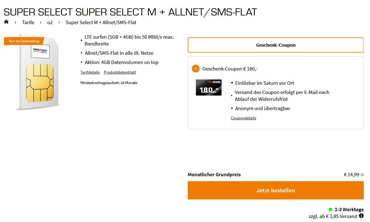Open the Tarifdetails link
The width and height of the screenshot is (370, 222).
pyautogui.click(x=90, y=72)
